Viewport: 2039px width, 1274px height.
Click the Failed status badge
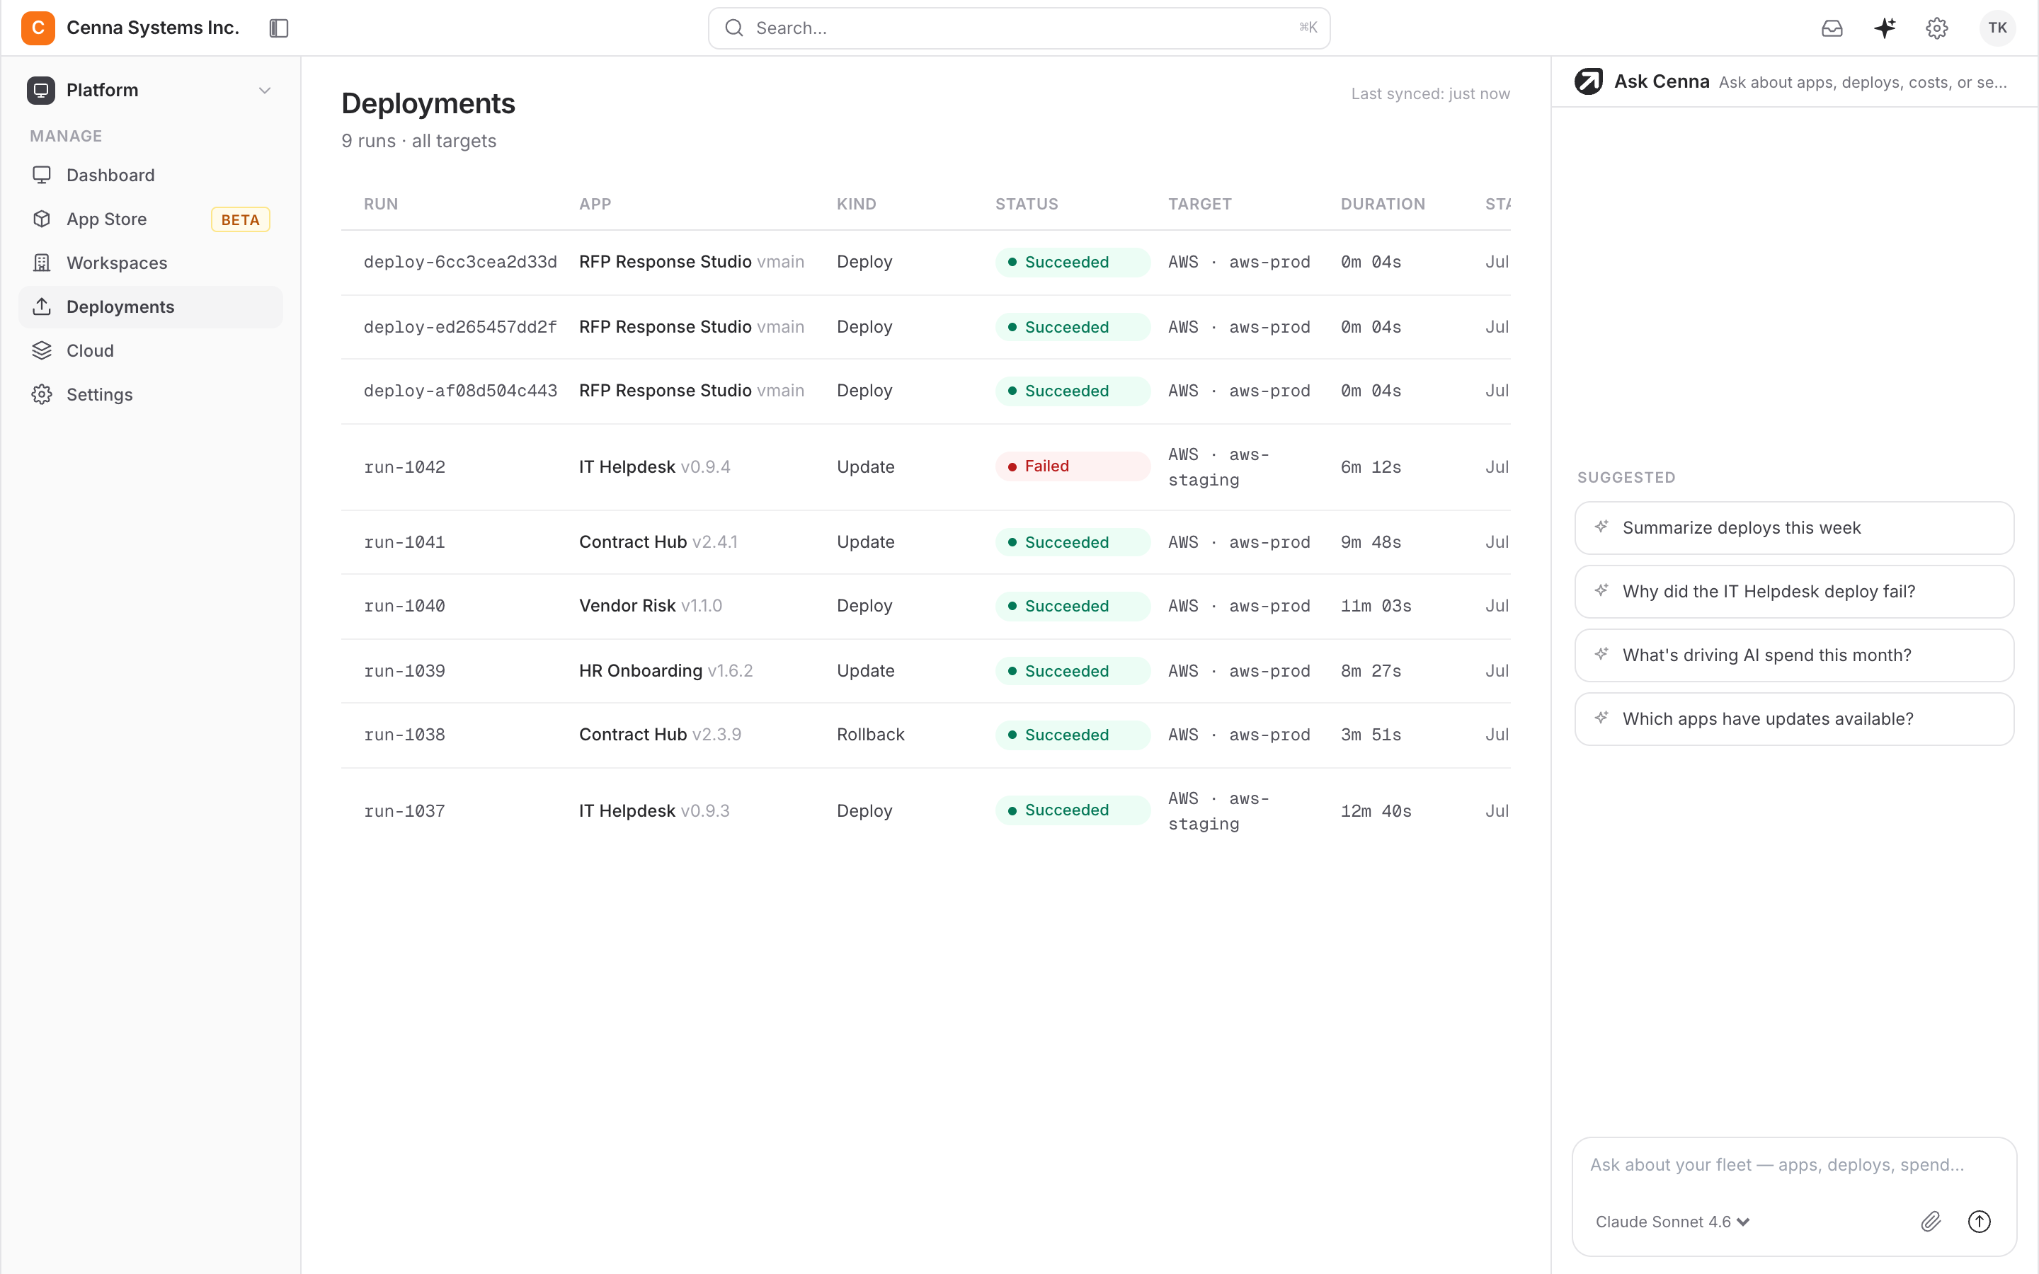pos(1072,466)
